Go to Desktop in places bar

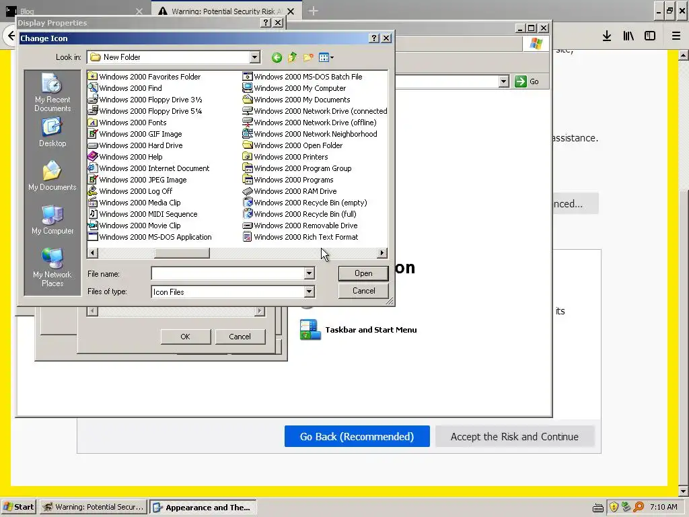52,132
